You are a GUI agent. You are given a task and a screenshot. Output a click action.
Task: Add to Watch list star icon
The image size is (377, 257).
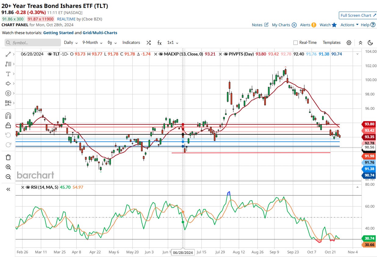[334, 25]
